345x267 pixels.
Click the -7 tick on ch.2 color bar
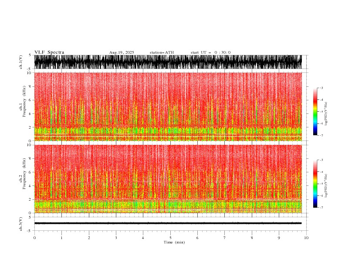coord(321,208)
